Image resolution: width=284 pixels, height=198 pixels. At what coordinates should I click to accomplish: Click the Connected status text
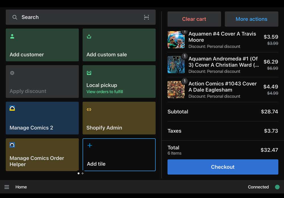258,187
